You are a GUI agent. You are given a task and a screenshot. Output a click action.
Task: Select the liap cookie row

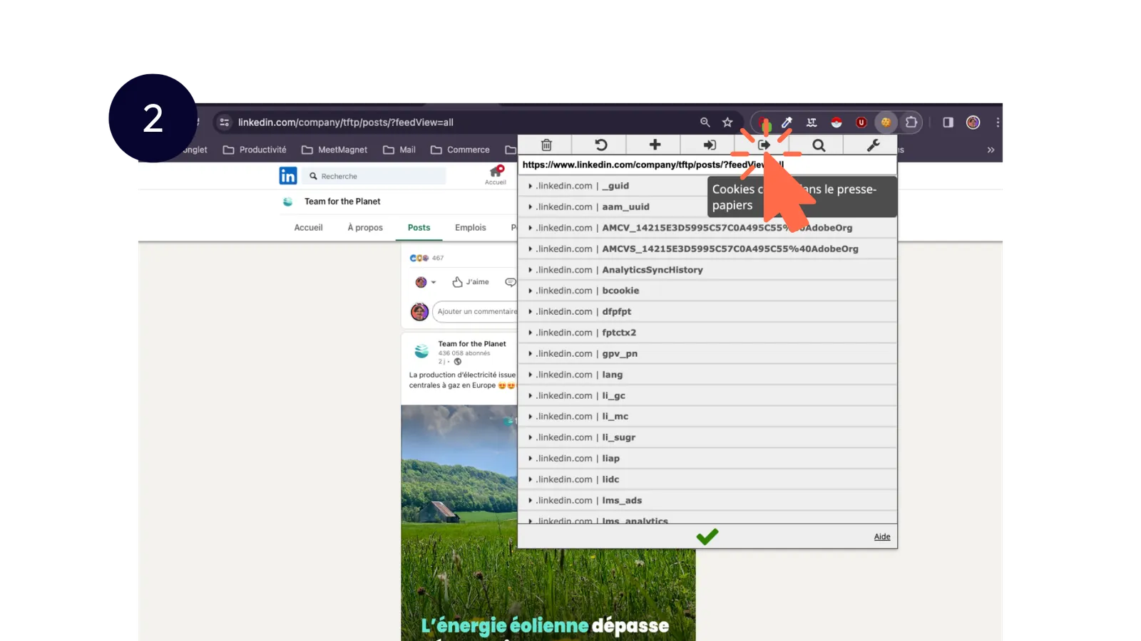click(x=707, y=459)
